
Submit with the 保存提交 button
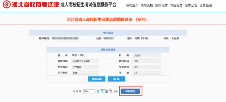130,91
